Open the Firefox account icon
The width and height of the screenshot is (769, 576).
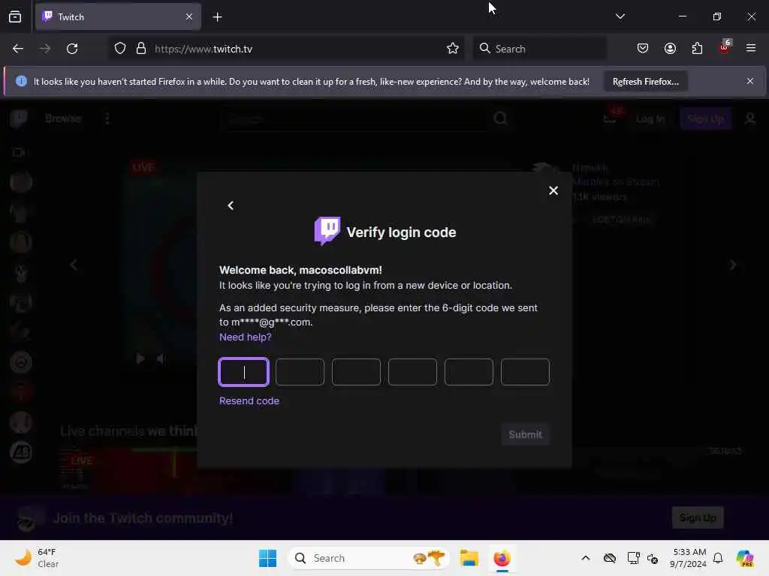(x=671, y=49)
